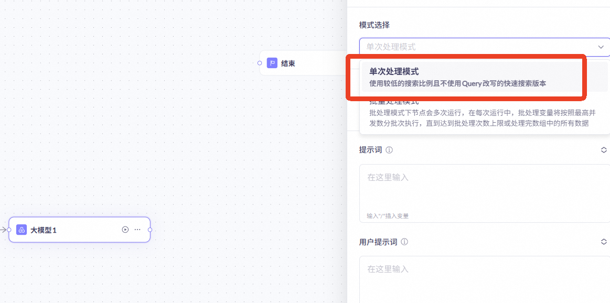
Task: Click the 输入"/"插入变量 hint text
Action: pos(388,216)
